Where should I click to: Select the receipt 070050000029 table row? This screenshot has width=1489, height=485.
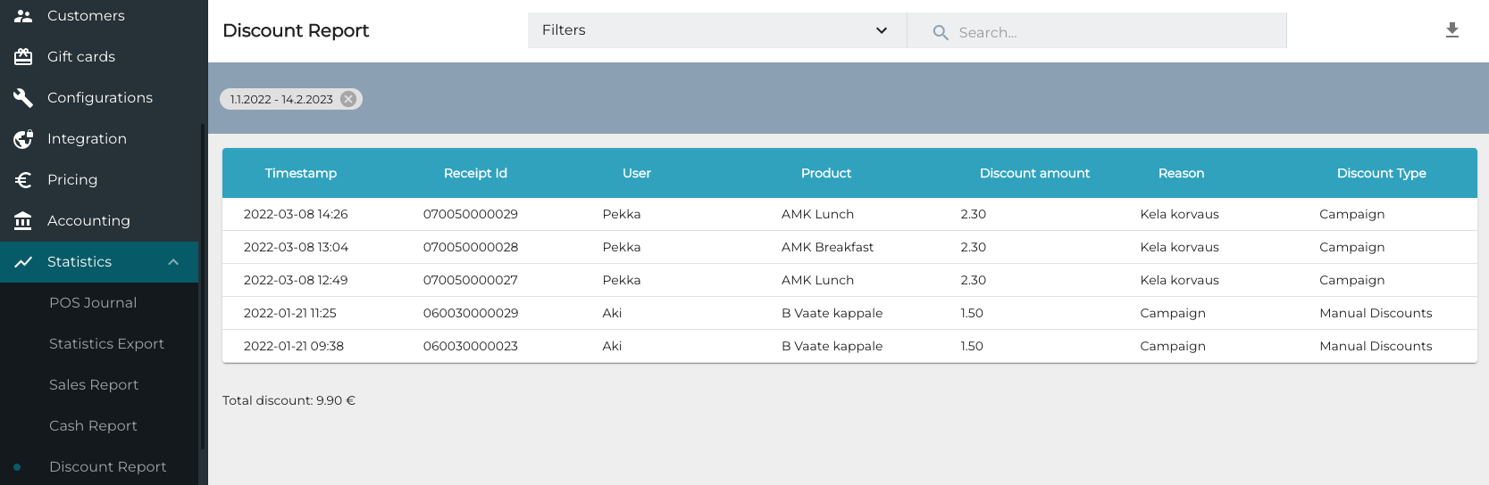470,214
